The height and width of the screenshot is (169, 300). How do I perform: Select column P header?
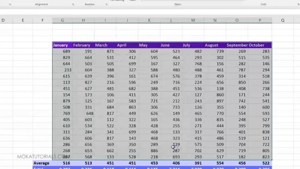pyautogui.click(x=260, y=20)
